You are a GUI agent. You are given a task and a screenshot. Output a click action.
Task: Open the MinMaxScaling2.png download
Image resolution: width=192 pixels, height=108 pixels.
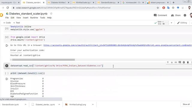pos(77,104)
